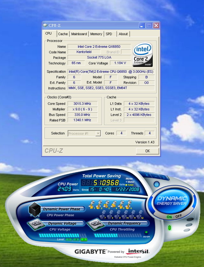
Task: Click the black power phase cube icon
Action: coord(35,209)
